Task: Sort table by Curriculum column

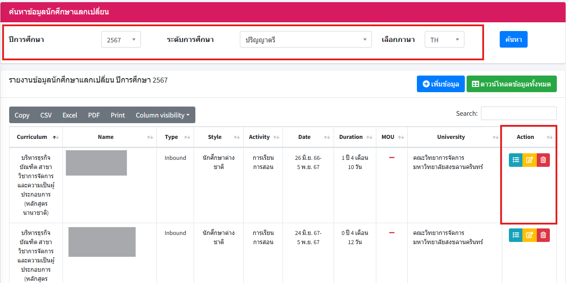Action: pos(36,137)
